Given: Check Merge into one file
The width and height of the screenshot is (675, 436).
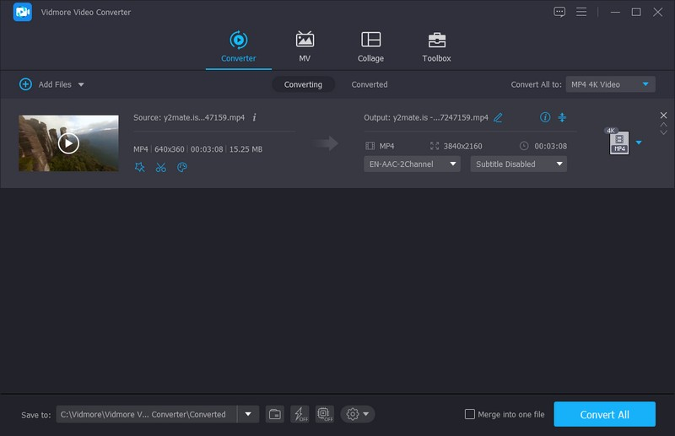Looking at the screenshot, I should pyautogui.click(x=470, y=414).
